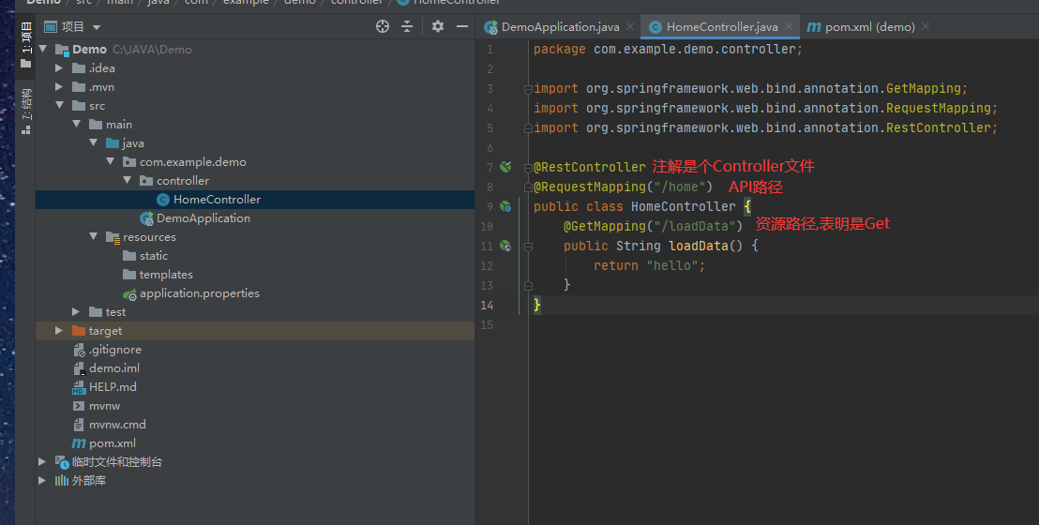
Task: Expand the target folder
Action: (x=59, y=330)
